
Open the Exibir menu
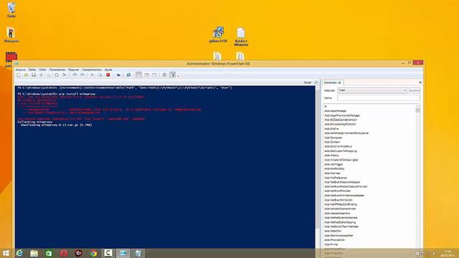(x=43, y=70)
